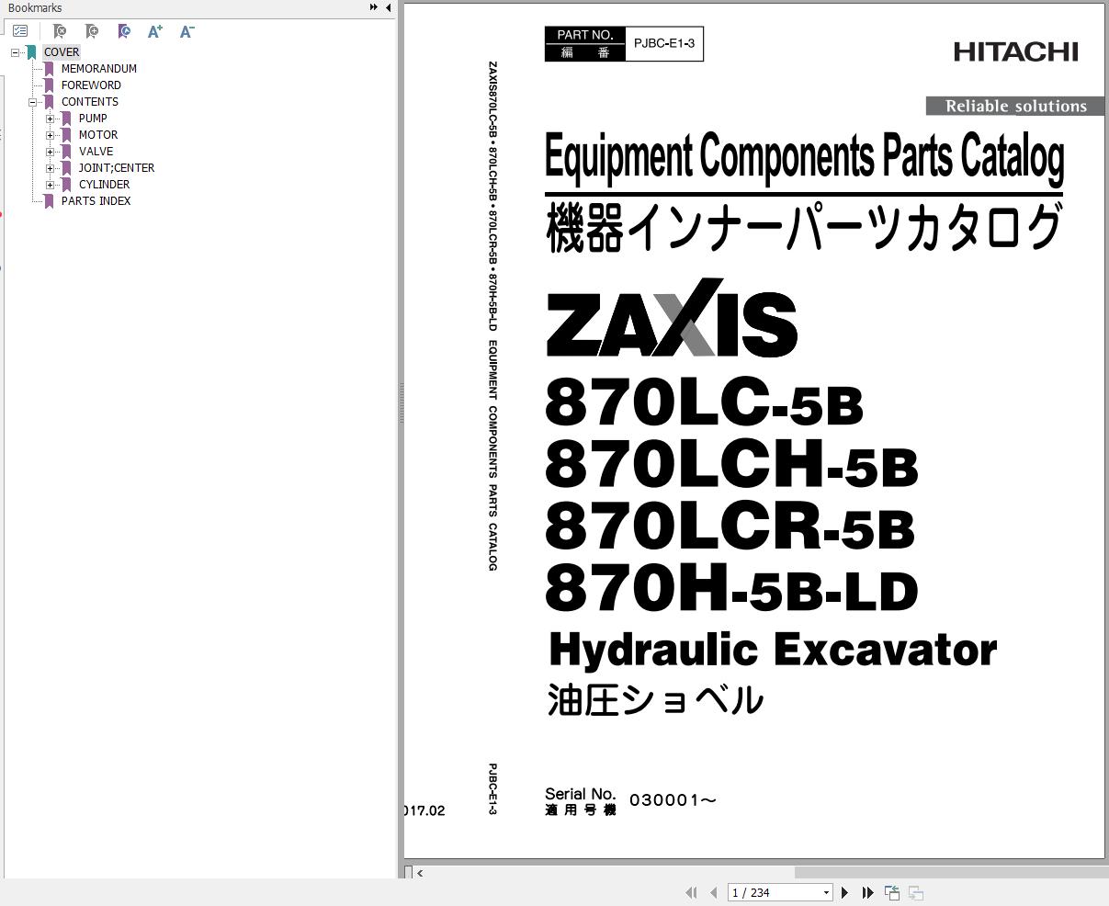Screen dimensions: 1109x906
Task: Click the previous view icon
Action: tap(892, 892)
